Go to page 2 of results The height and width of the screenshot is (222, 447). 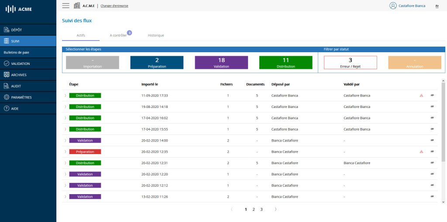coord(254,209)
